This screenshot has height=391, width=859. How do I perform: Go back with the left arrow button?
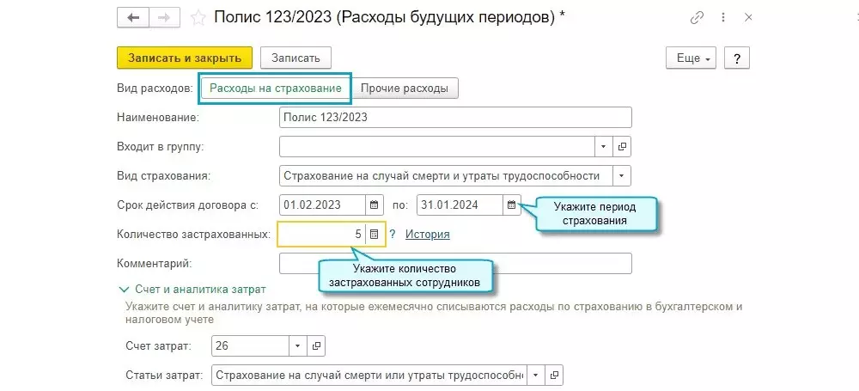point(133,17)
